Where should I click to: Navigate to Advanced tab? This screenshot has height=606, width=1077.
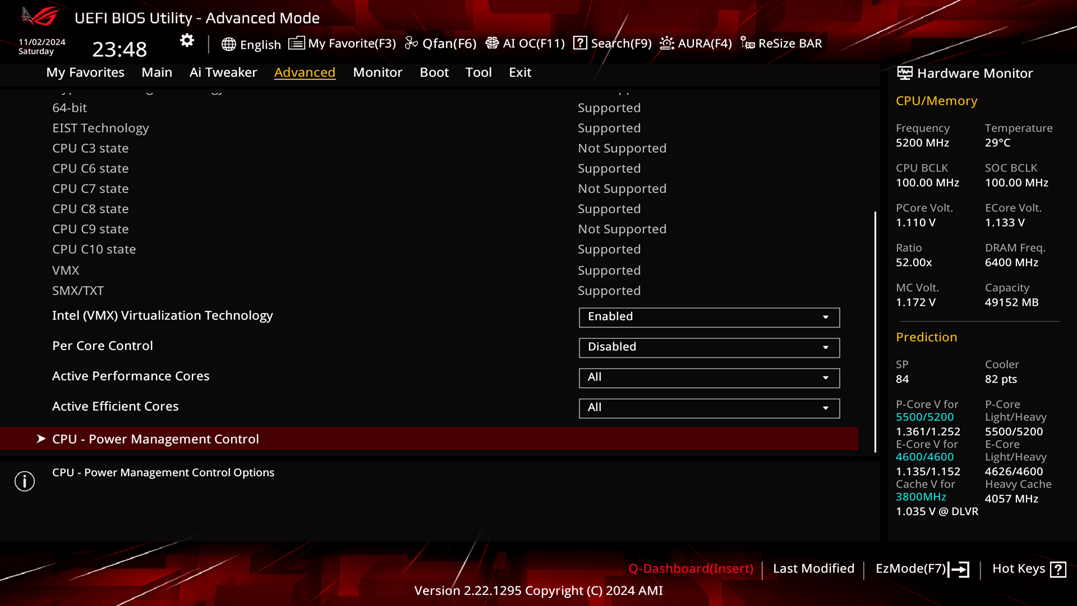click(305, 72)
